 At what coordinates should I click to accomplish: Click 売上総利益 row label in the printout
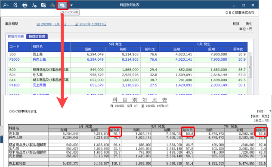[17, 164]
